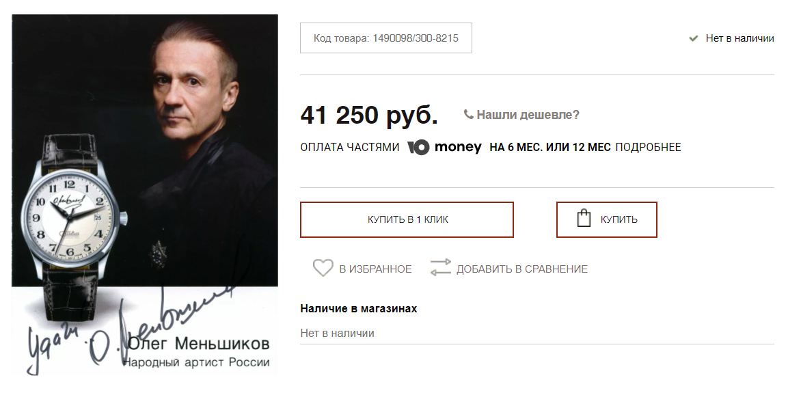This screenshot has height=408, width=801.
Task: Open ПОДРОБНЕЕ installment details link
Action: point(648,147)
